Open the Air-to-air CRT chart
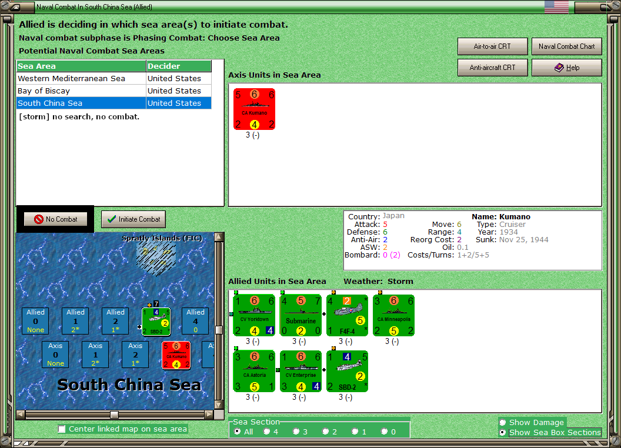 coord(492,46)
